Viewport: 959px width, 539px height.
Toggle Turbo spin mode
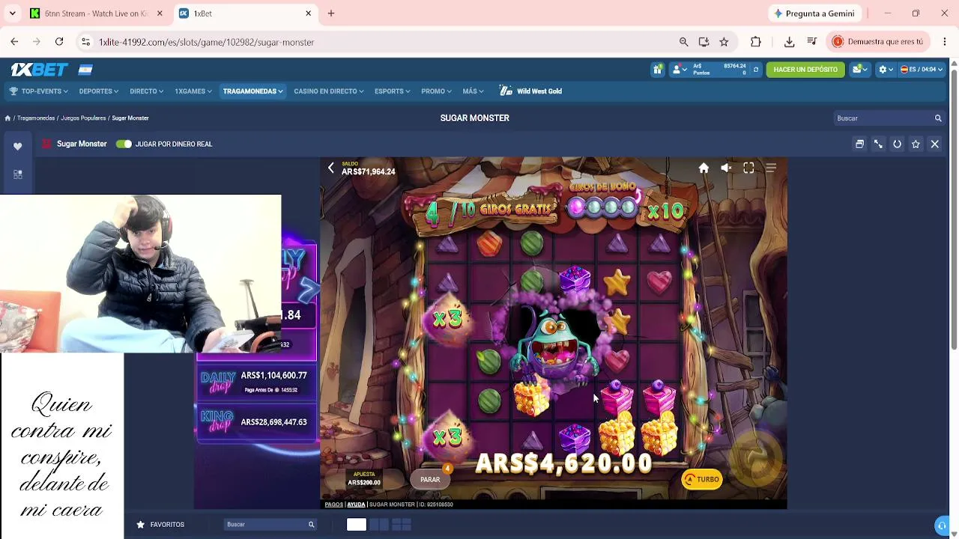701,480
